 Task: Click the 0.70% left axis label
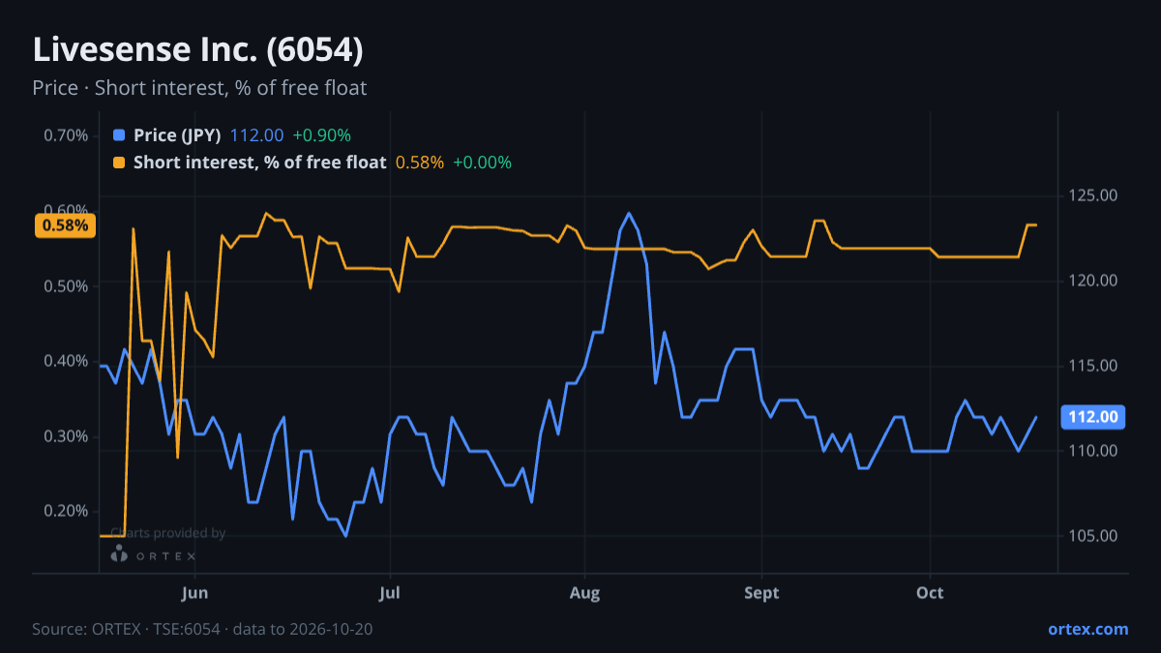(66, 135)
